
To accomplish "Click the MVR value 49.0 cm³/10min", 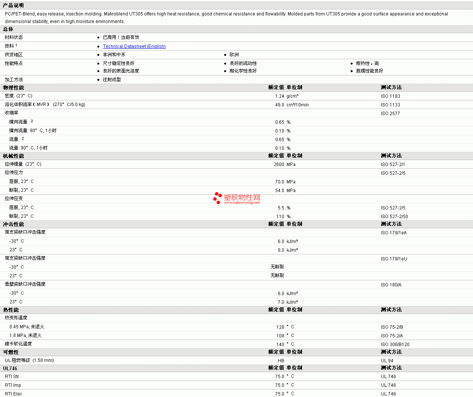I will [292, 105].
